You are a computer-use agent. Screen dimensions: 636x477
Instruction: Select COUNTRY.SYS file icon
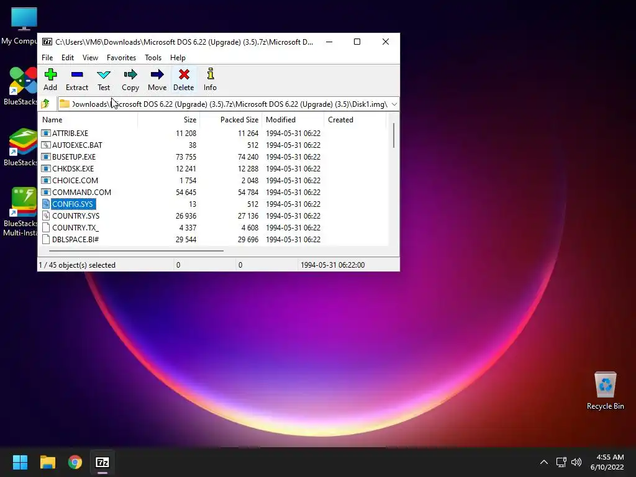(46, 216)
